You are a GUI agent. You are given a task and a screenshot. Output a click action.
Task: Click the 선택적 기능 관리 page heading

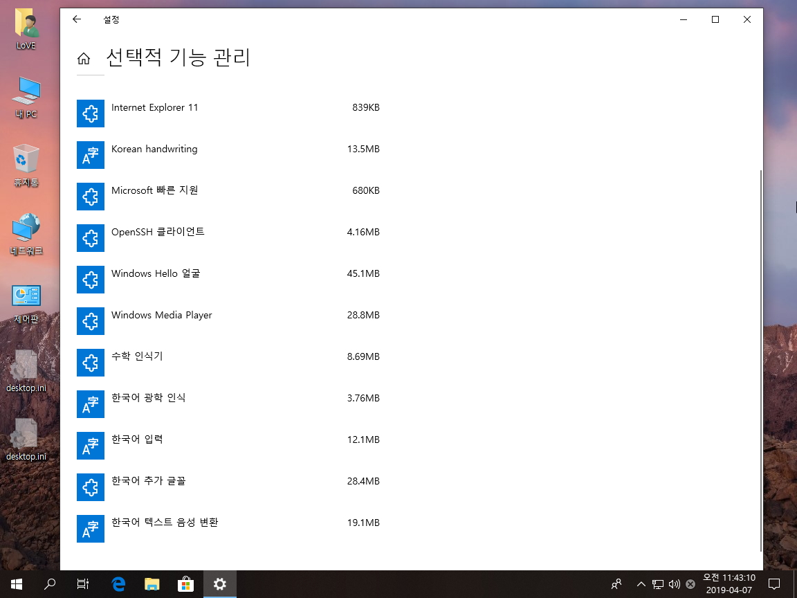178,57
